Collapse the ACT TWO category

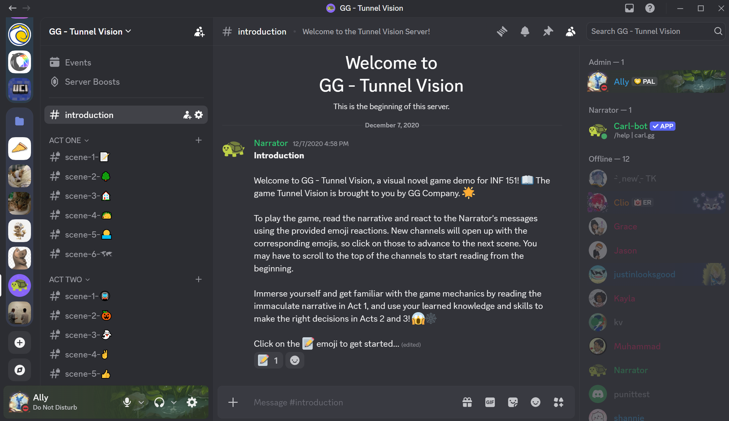coord(69,280)
